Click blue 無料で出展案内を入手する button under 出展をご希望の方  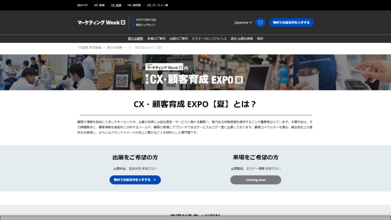(135, 180)
